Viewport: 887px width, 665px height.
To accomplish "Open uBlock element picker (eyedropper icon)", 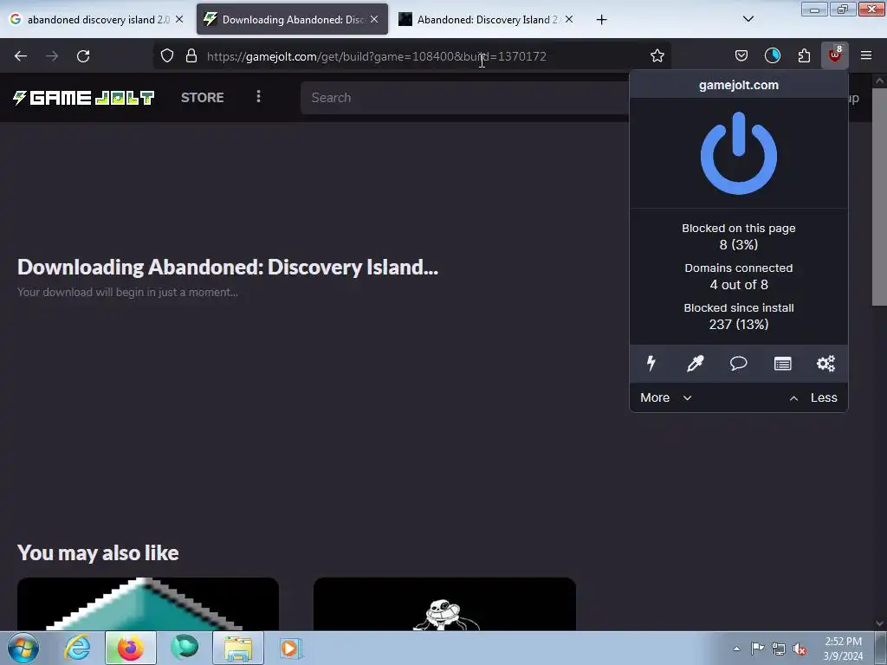I will (695, 363).
